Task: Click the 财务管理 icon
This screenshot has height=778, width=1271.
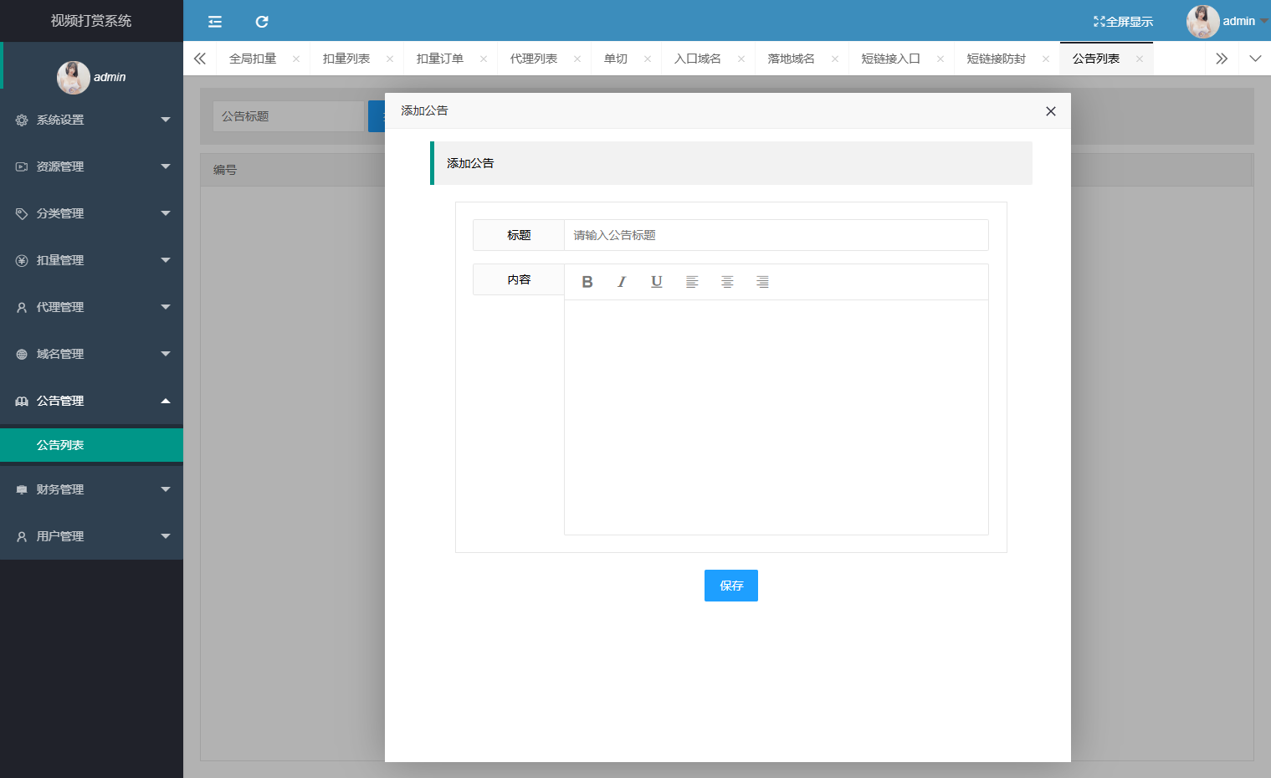Action: click(x=22, y=490)
